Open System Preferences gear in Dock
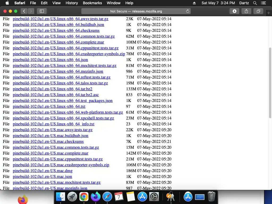 tap(154, 197)
